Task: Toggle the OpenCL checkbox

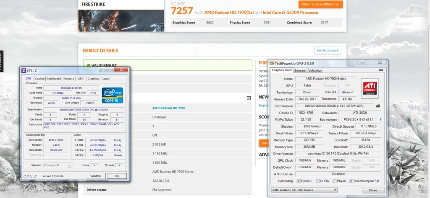Action: 299,181
